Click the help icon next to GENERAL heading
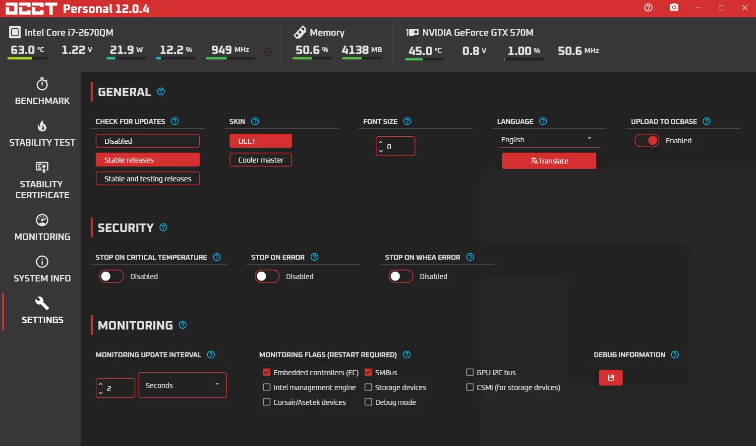The image size is (756, 446). pos(161,92)
